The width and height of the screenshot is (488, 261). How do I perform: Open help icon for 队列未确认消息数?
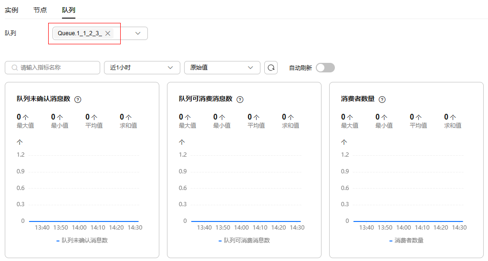click(x=78, y=100)
